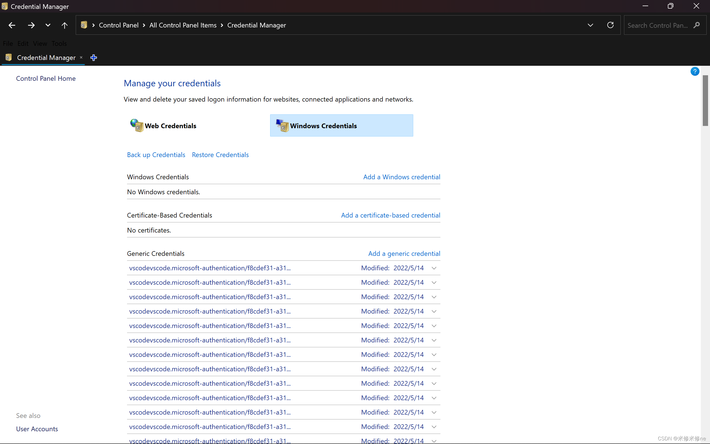This screenshot has height=444, width=710.
Task: Open the Tools menu
Action: (x=59, y=43)
